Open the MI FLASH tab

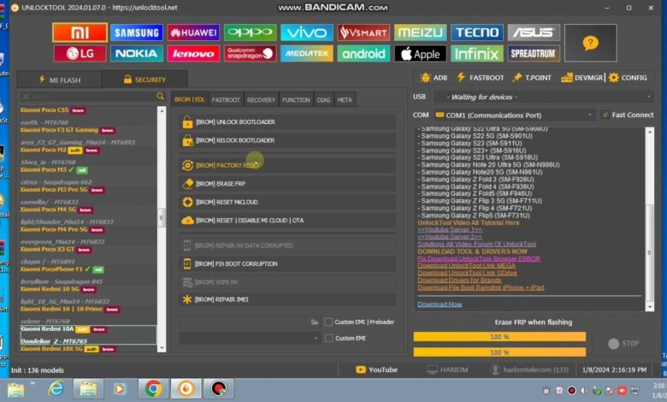click(x=59, y=80)
